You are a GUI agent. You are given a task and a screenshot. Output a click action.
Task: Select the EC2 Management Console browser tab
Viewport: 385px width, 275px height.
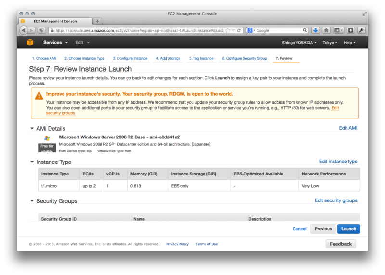point(55,21)
